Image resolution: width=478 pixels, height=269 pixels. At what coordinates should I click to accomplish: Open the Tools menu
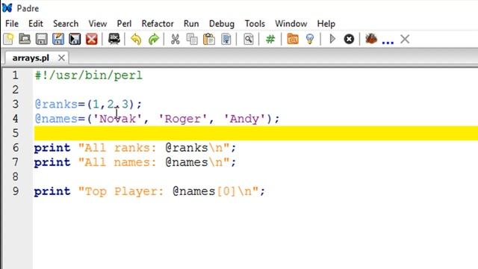255,24
